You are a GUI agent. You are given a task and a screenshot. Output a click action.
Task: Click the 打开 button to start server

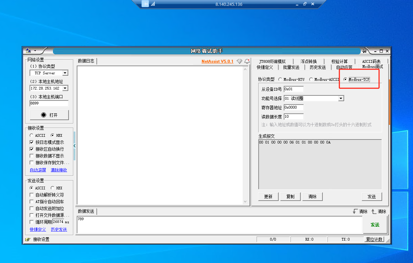coord(49,115)
